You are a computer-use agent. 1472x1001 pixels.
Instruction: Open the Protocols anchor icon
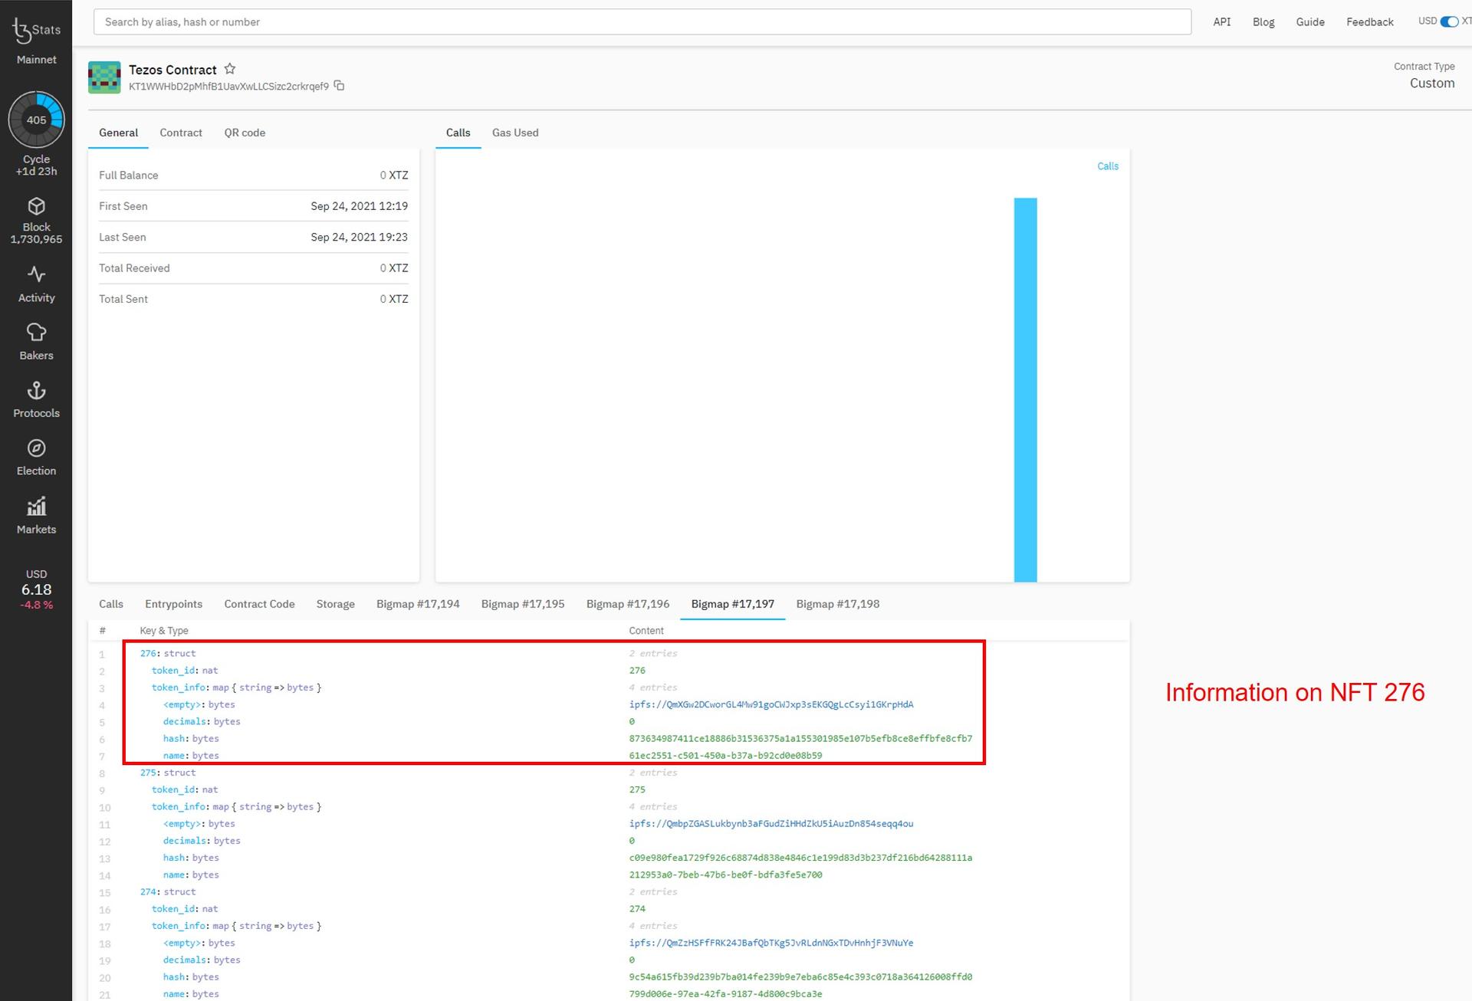click(36, 390)
